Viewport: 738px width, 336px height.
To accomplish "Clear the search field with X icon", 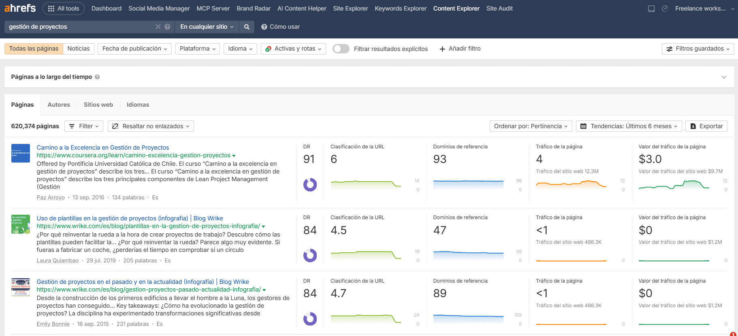I will pyautogui.click(x=158, y=27).
